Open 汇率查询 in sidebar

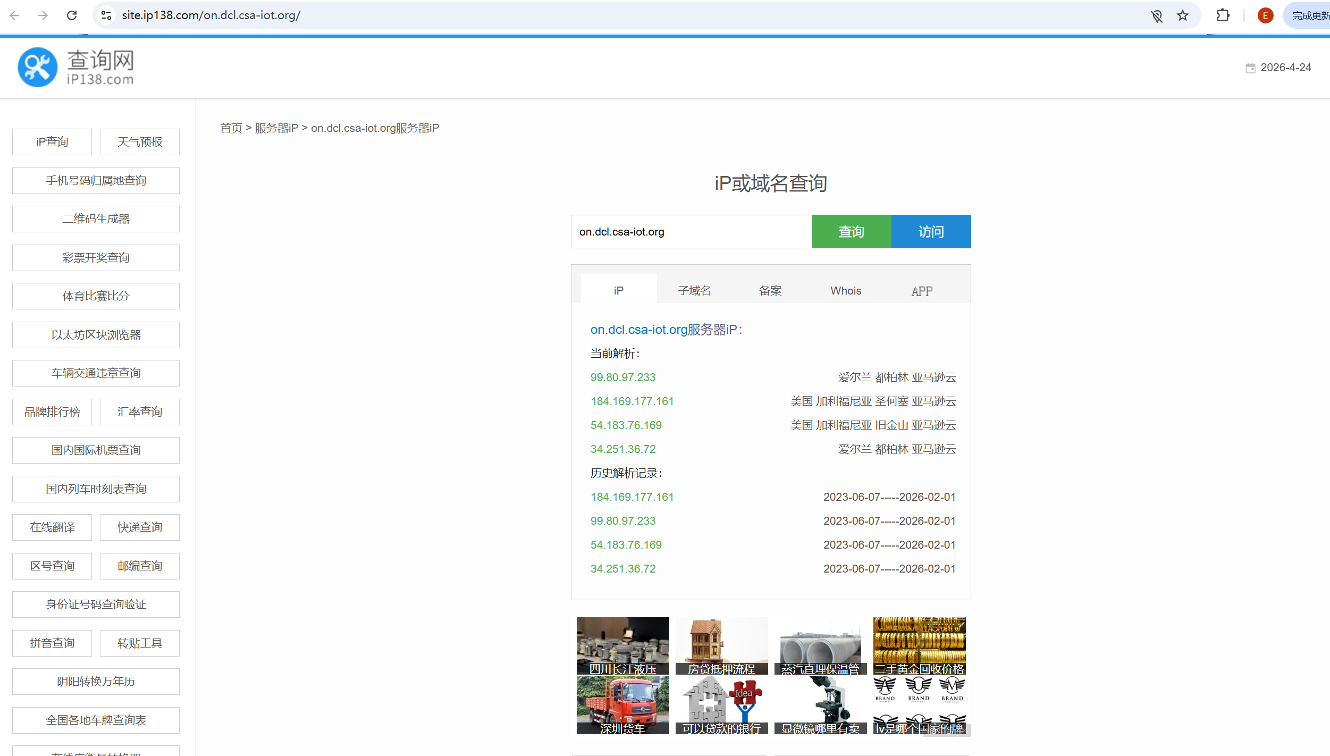[140, 412]
